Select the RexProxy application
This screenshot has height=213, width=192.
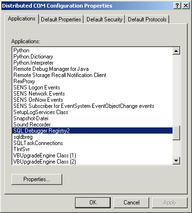click(x=92, y=81)
